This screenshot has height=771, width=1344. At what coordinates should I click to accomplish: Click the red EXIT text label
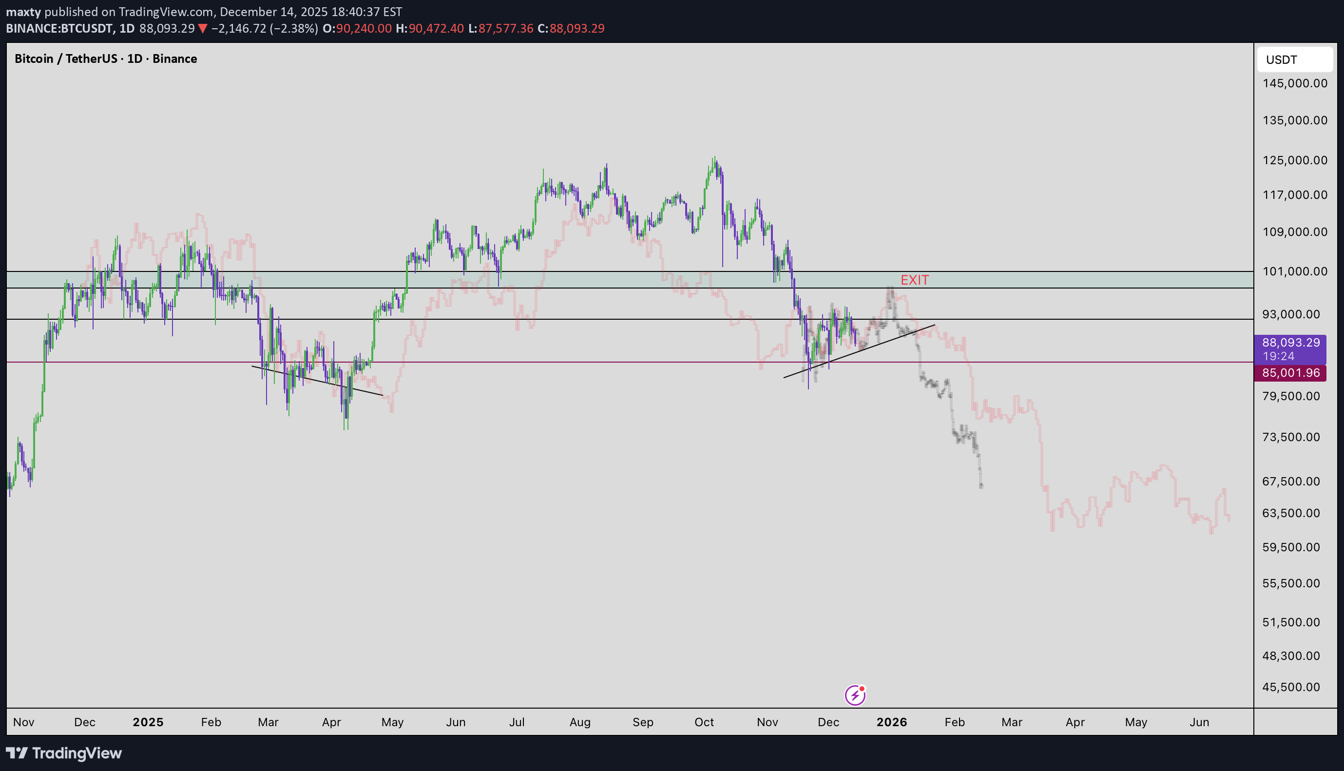tap(914, 280)
